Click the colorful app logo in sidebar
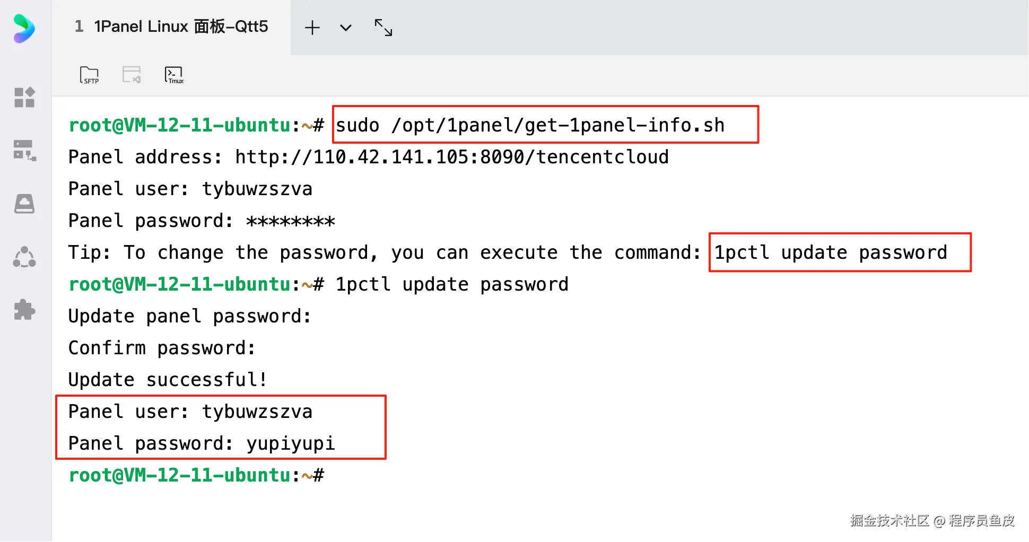 pos(24,29)
